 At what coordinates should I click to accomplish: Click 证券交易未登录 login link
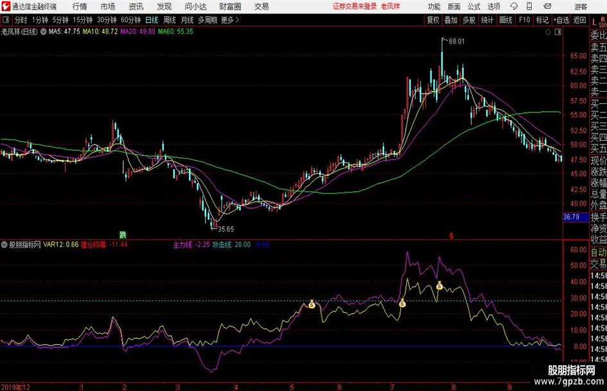(354, 6)
